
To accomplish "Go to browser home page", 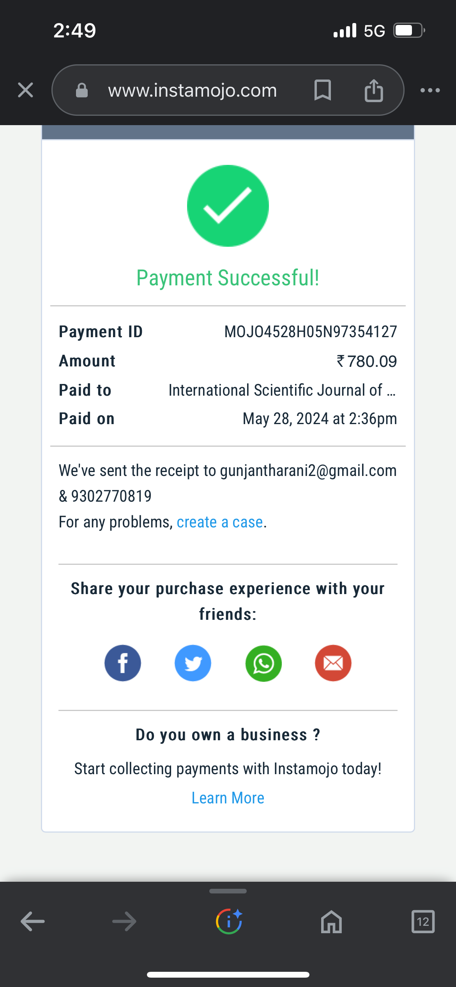I will click(331, 922).
